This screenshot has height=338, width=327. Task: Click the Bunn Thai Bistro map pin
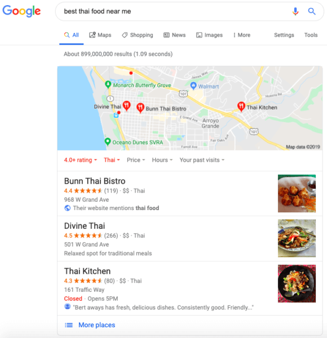click(x=140, y=108)
